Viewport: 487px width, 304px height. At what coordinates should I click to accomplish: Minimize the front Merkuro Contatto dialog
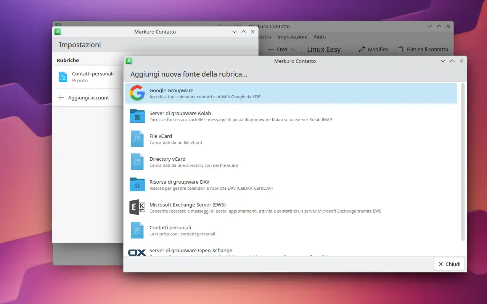click(443, 61)
